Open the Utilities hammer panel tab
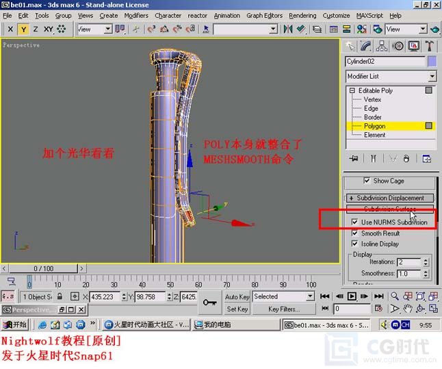Screen dimensions: 442x369 [x=429, y=46]
